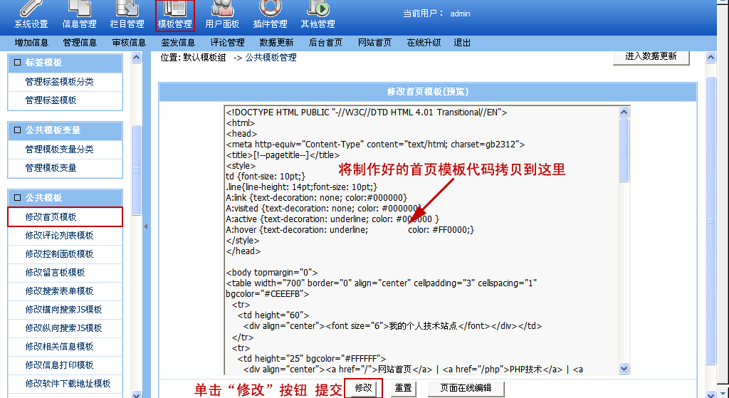Click the 插件管理 lifebuoy icon
Screen dimensions: 729x398
click(x=270, y=16)
